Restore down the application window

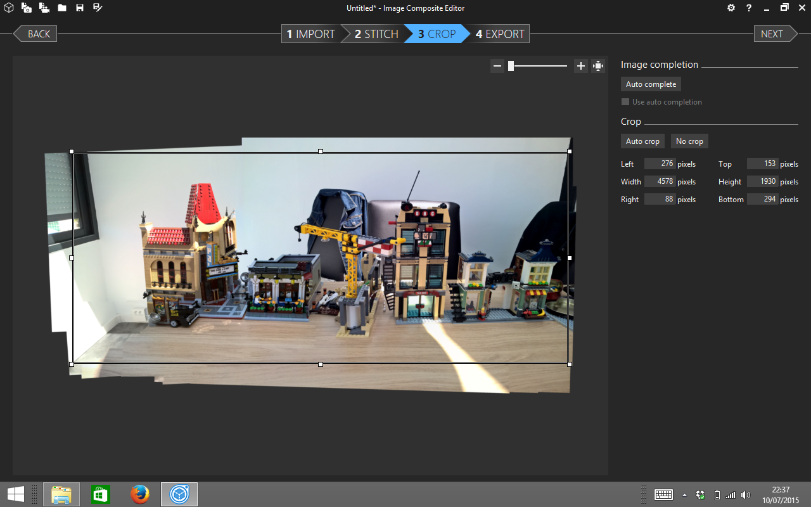coord(784,8)
